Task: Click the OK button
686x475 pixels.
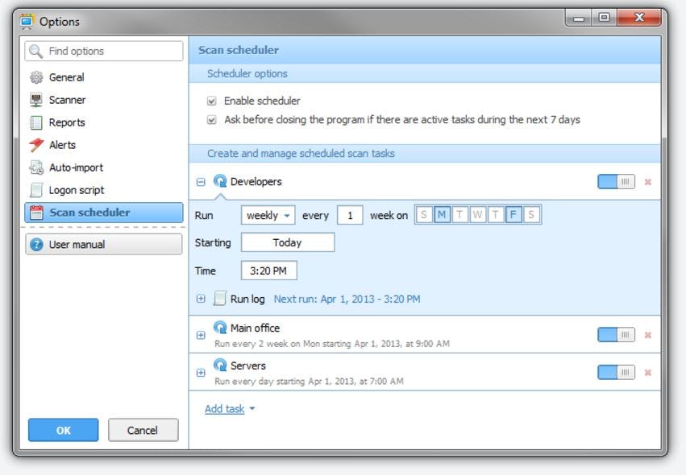Action: (64, 431)
